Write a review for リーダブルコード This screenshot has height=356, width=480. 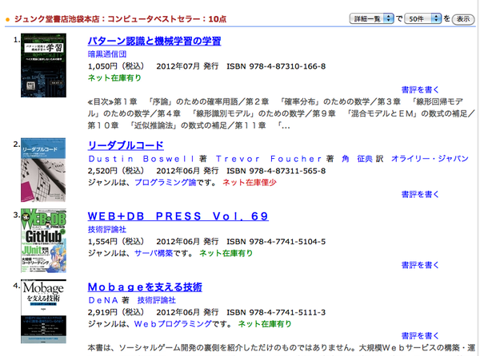point(420,194)
